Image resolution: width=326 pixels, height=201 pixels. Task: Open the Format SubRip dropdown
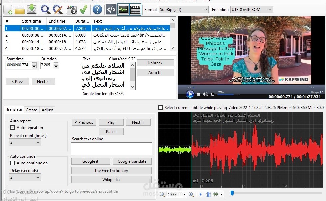click(x=184, y=10)
